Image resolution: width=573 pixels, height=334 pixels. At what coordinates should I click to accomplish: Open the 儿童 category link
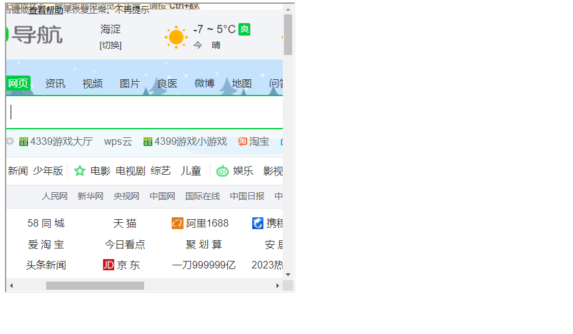[191, 170]
